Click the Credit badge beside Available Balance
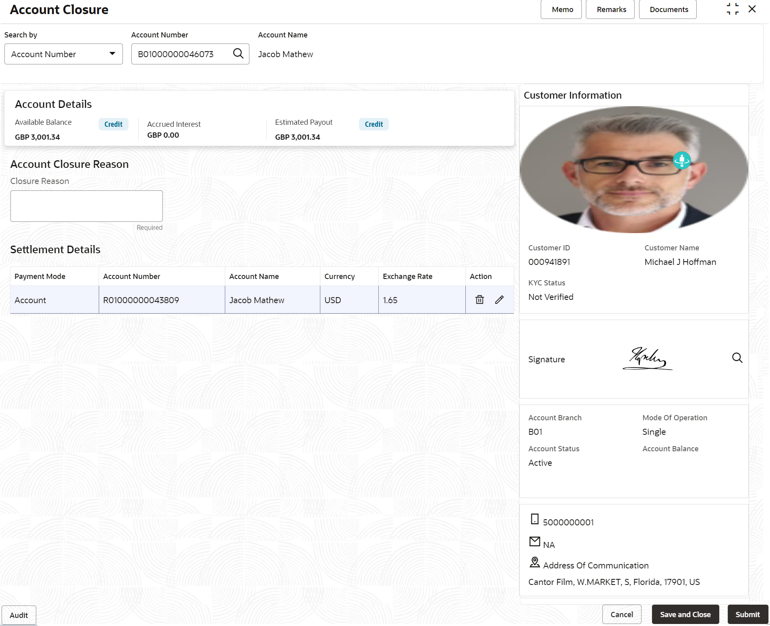 (113, 124)
